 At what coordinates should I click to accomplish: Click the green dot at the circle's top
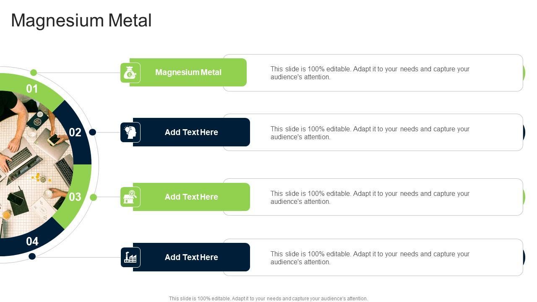click(34, 73)
